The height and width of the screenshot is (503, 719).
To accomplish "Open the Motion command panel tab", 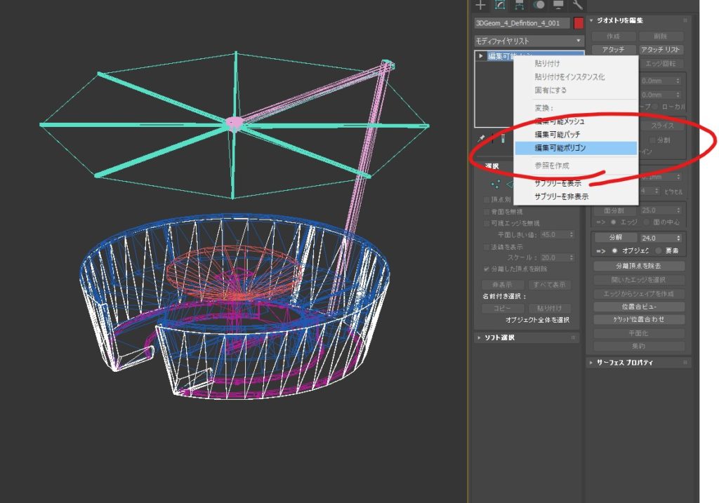I will click(539, 5).
